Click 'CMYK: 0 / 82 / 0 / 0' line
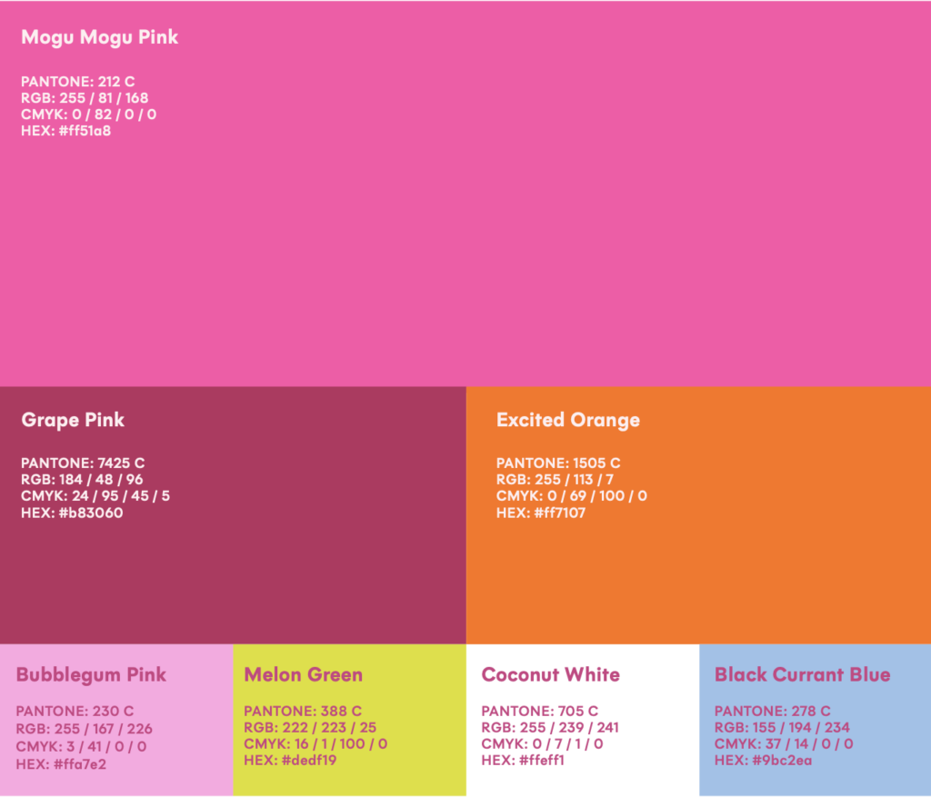Image resolution: width=931 pixels, height=797 pixels. click(x=89, y=115)
